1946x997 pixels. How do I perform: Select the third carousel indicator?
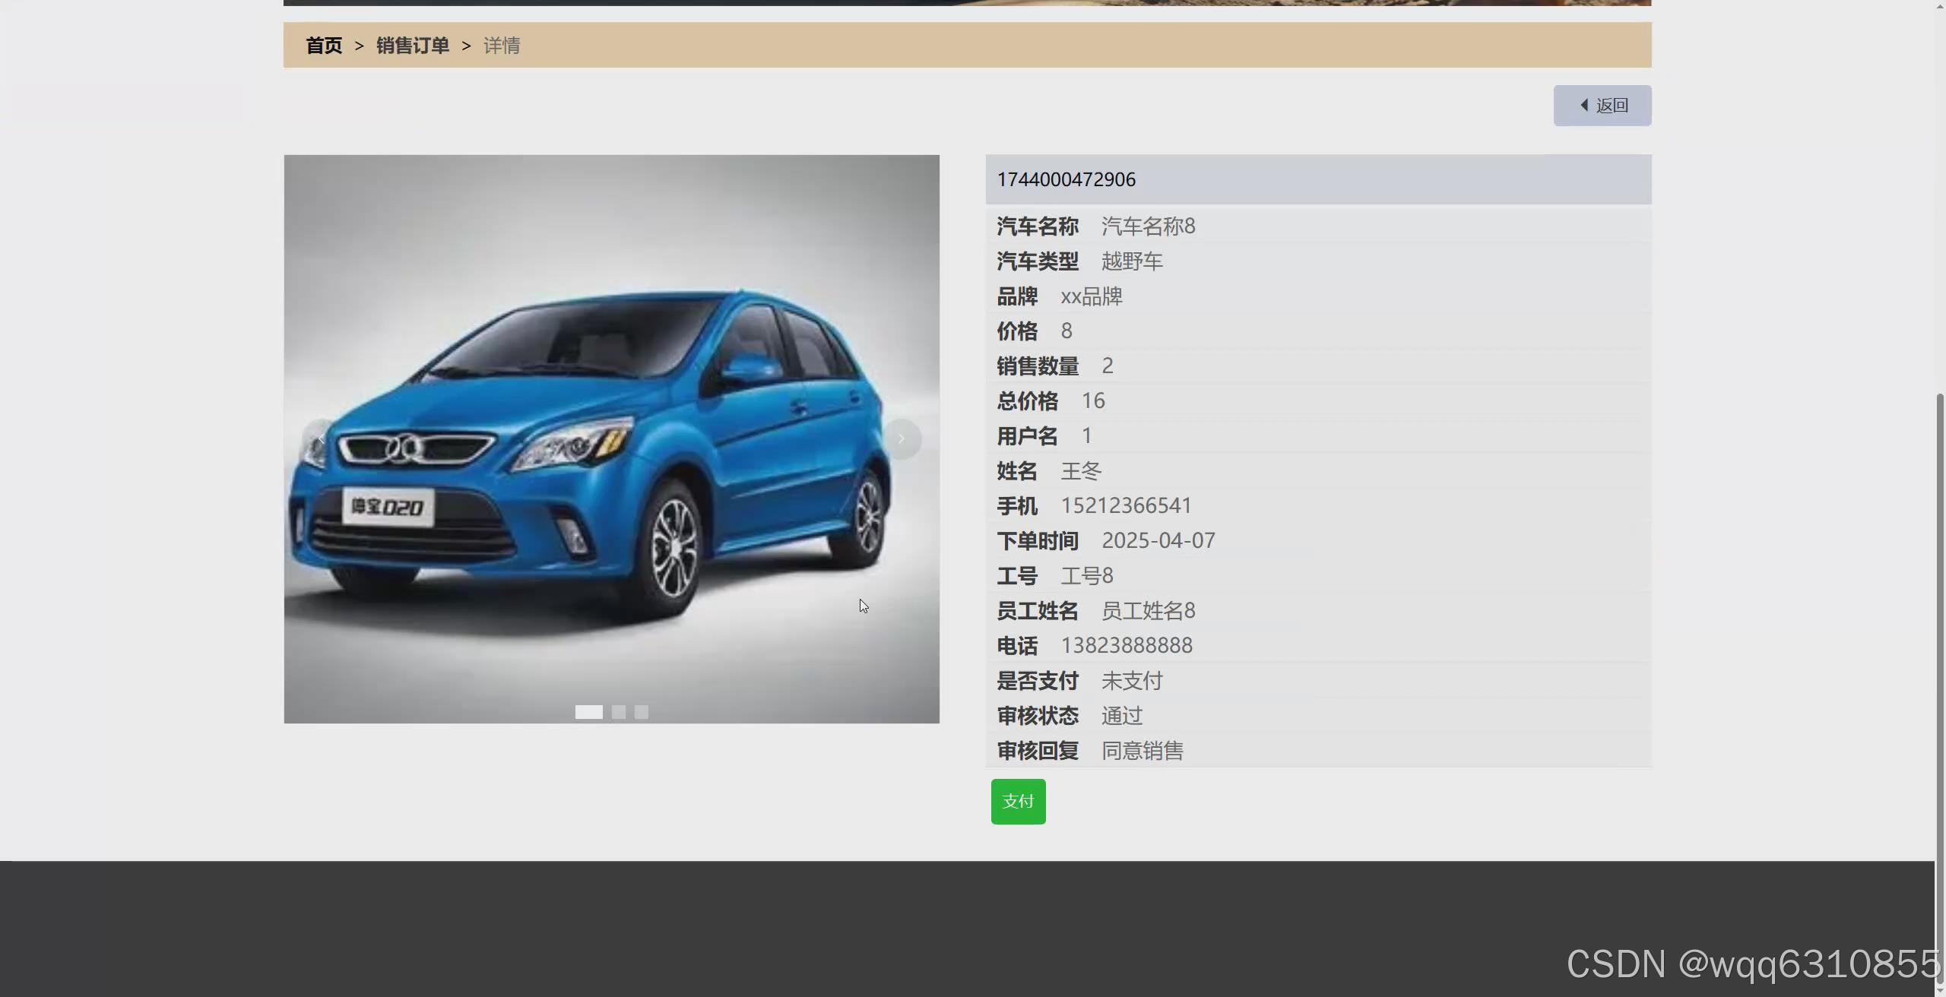click(x=642, y=712)
